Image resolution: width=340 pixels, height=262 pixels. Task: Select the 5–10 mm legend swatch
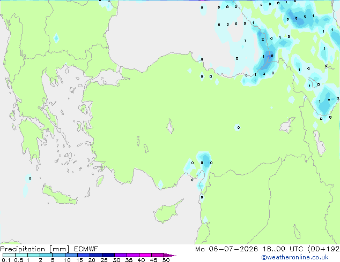click(x=58, y=255)
